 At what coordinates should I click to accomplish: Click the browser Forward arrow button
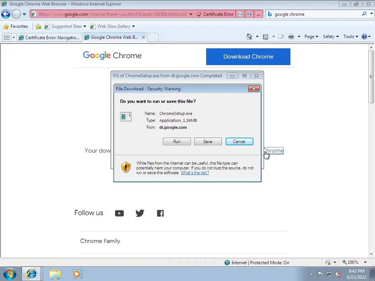[16, 14]
